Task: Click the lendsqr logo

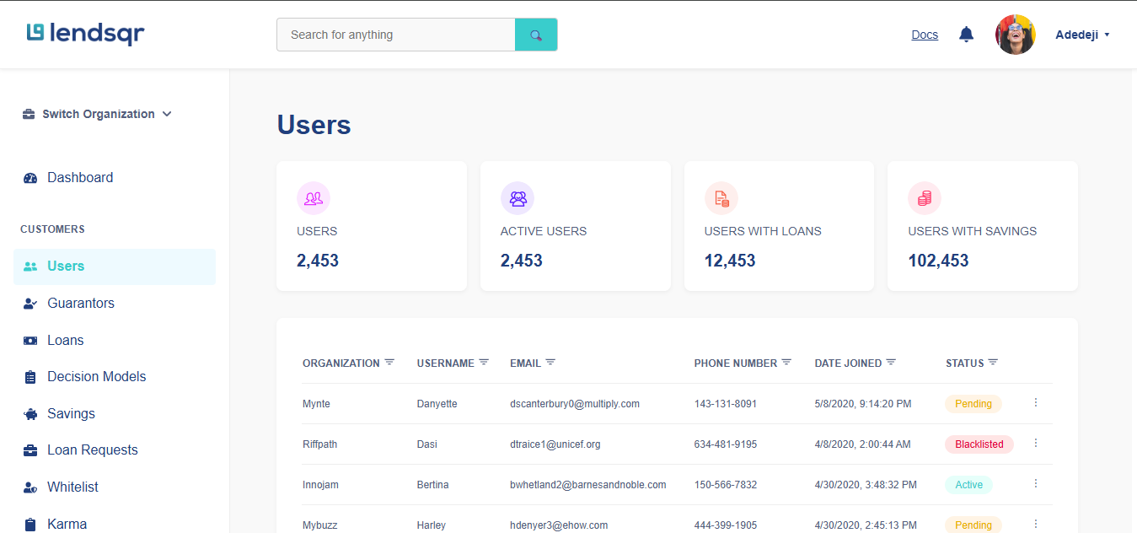Action: coord(85,34)
